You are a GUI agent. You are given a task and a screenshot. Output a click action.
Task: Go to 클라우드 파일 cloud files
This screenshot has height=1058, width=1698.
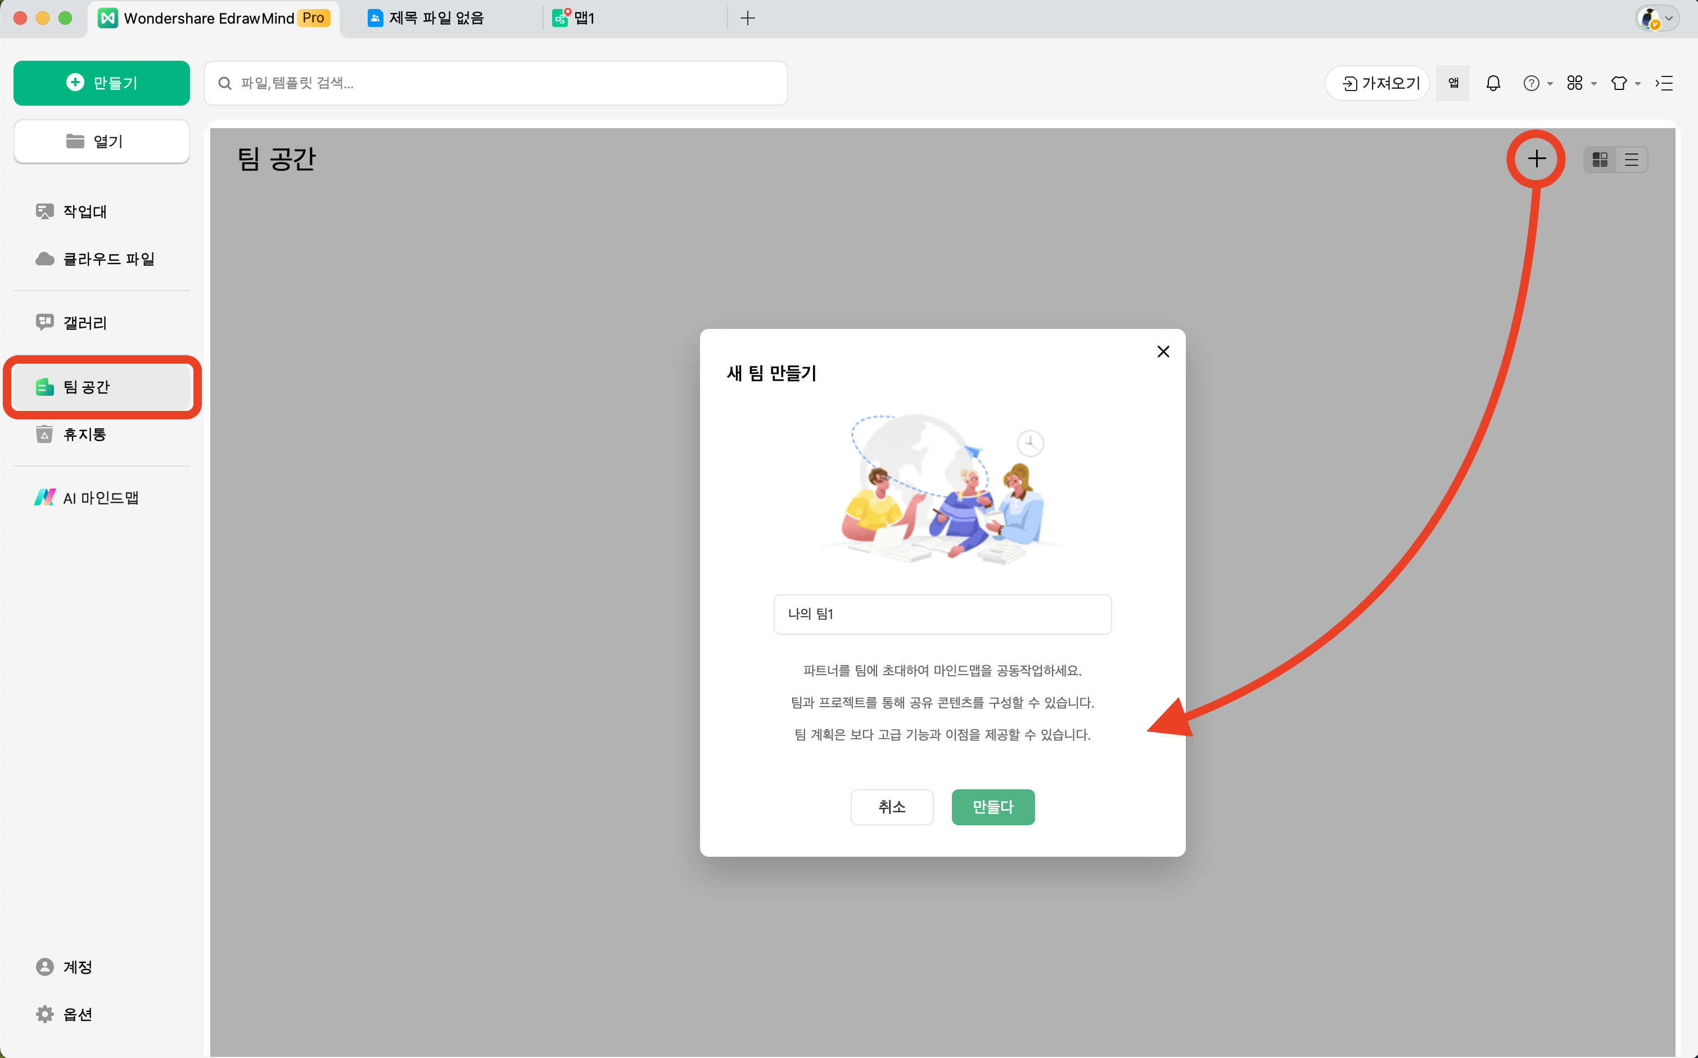click(x=109, y=259)
